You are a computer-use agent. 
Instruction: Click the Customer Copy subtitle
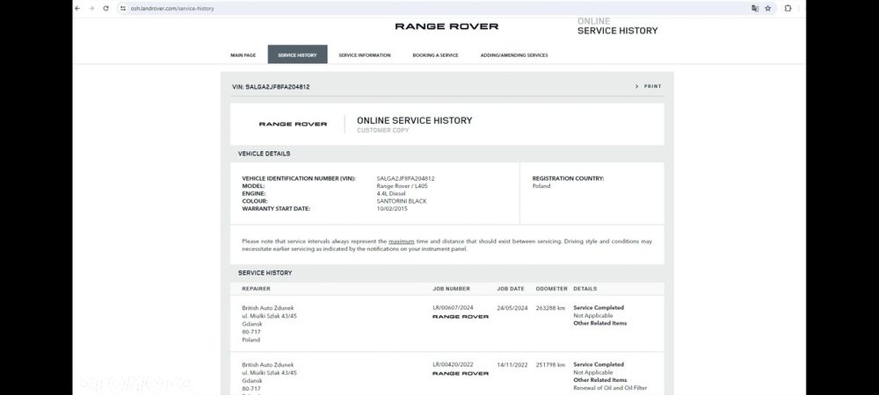pyautogui.click(x=383, y=131)
